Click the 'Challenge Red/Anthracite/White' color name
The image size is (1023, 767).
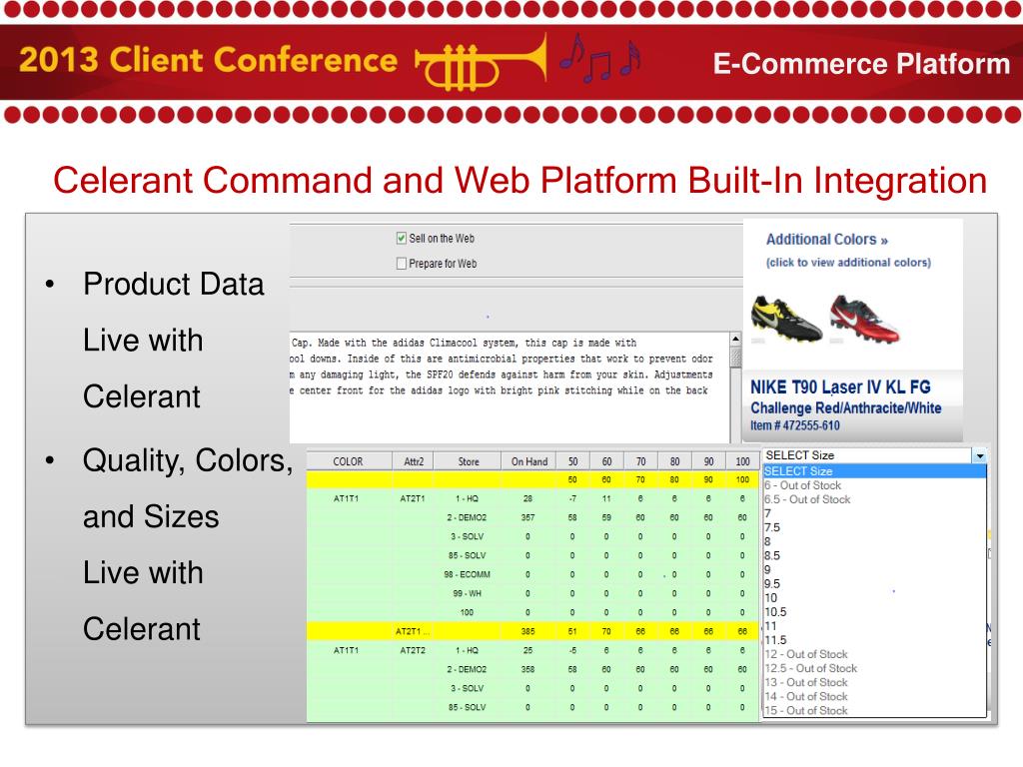pos(845,407)
